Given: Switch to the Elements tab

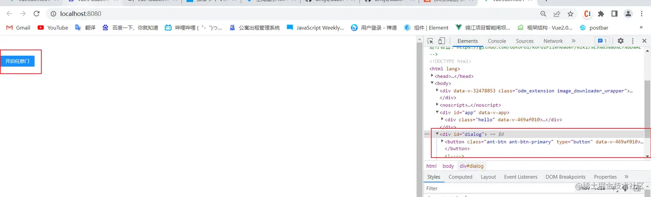Looking at the screenshot, I should (x=468, y=41).
